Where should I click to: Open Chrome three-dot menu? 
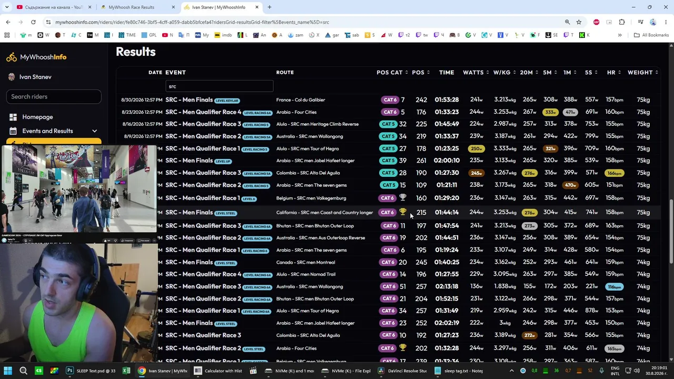[666, 22]
